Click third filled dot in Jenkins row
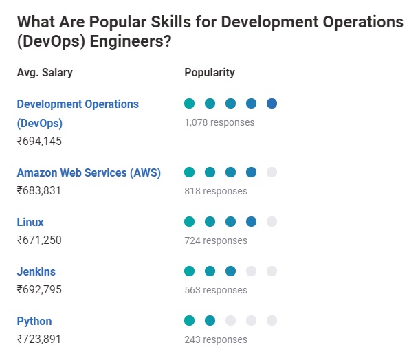This screenshot has width=420, height=358. (230, 271)
